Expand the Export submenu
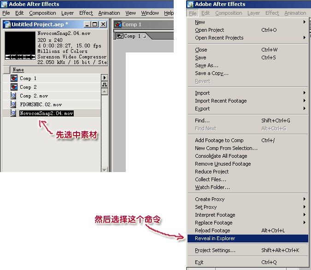The width and height of the screenshot is (311, 270). pyautogui.click(x=248, y=109)
